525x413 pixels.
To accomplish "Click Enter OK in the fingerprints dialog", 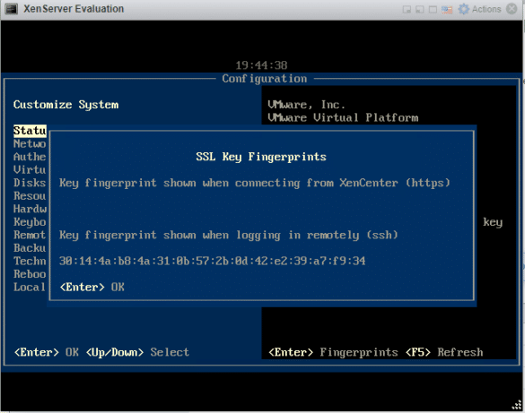I will tap(92, 287).
